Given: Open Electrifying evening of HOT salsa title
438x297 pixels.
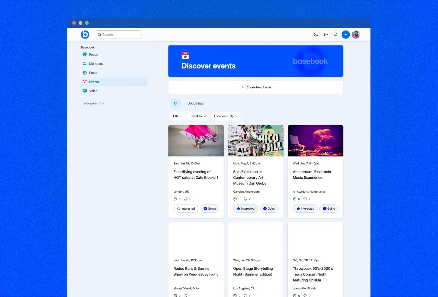Looking at the screenshot, I should pos(196,175).
